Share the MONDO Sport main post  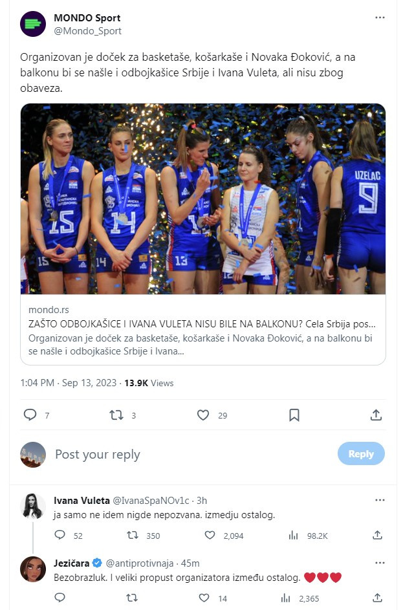click(x=376, y=415)
